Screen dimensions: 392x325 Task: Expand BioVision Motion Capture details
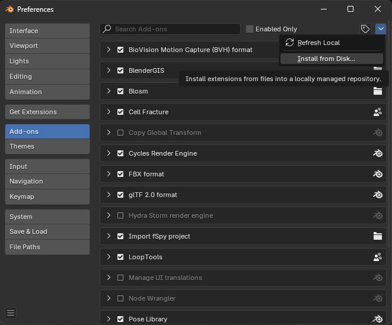pos(109,49)
